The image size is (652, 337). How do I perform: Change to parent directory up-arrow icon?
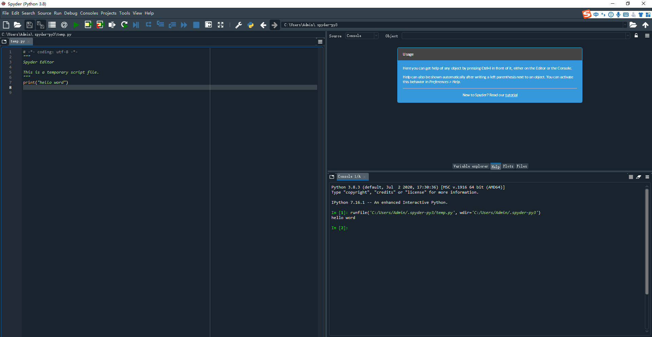click(646, 25)
